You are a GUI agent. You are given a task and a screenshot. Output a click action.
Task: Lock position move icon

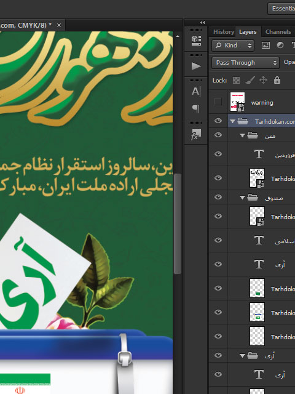[263, 80]
